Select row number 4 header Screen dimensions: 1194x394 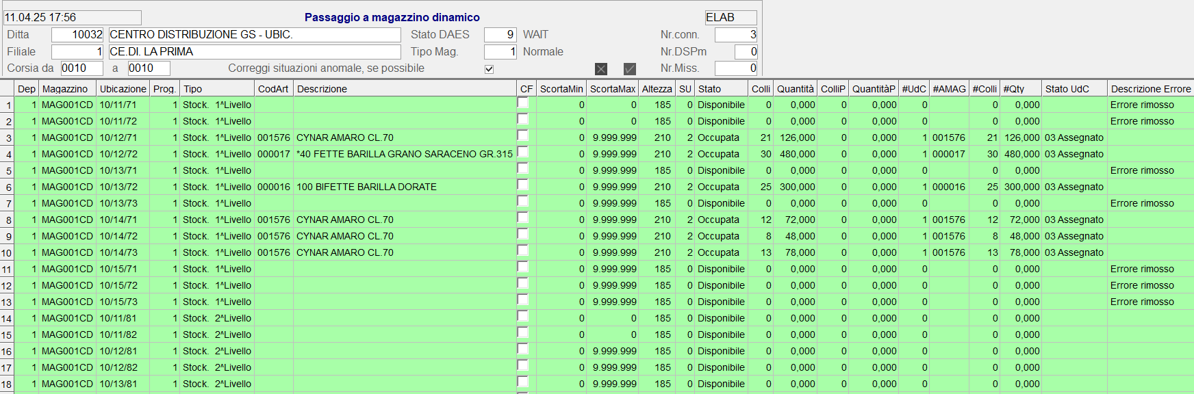pos(8,155)
